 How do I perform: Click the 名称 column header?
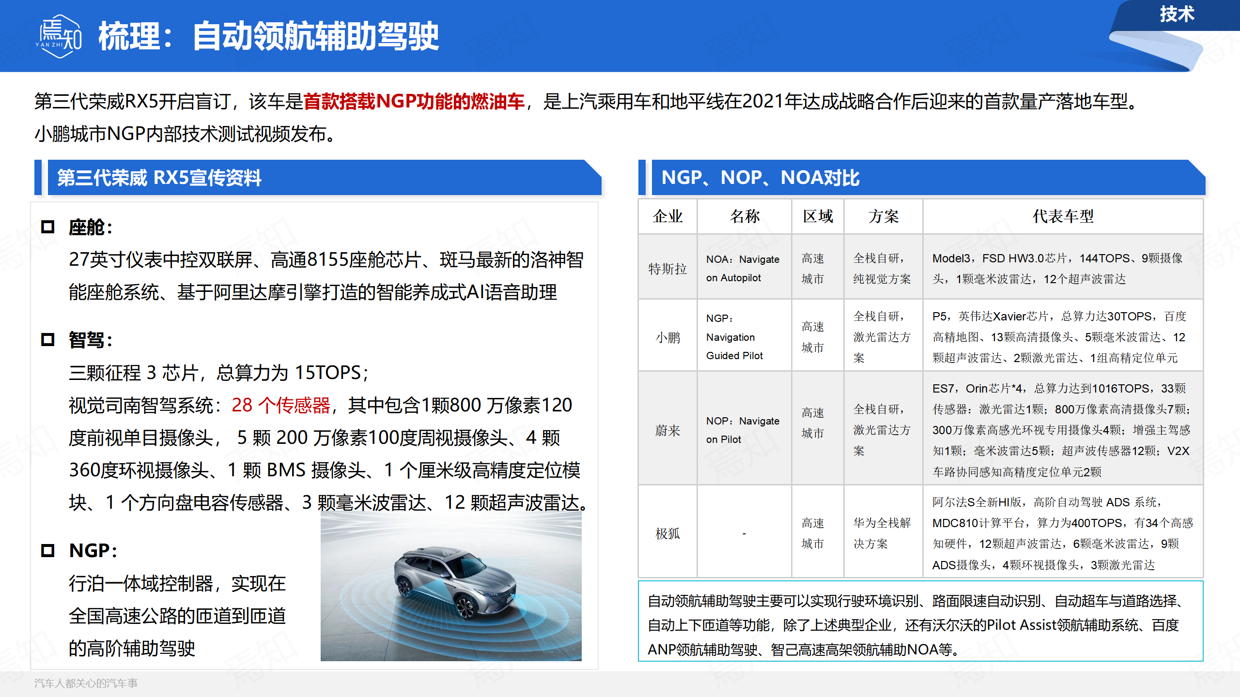coord(744,216)
